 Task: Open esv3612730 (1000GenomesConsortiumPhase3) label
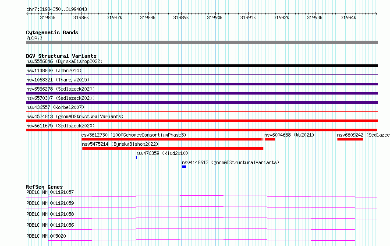tap(134, 135)
